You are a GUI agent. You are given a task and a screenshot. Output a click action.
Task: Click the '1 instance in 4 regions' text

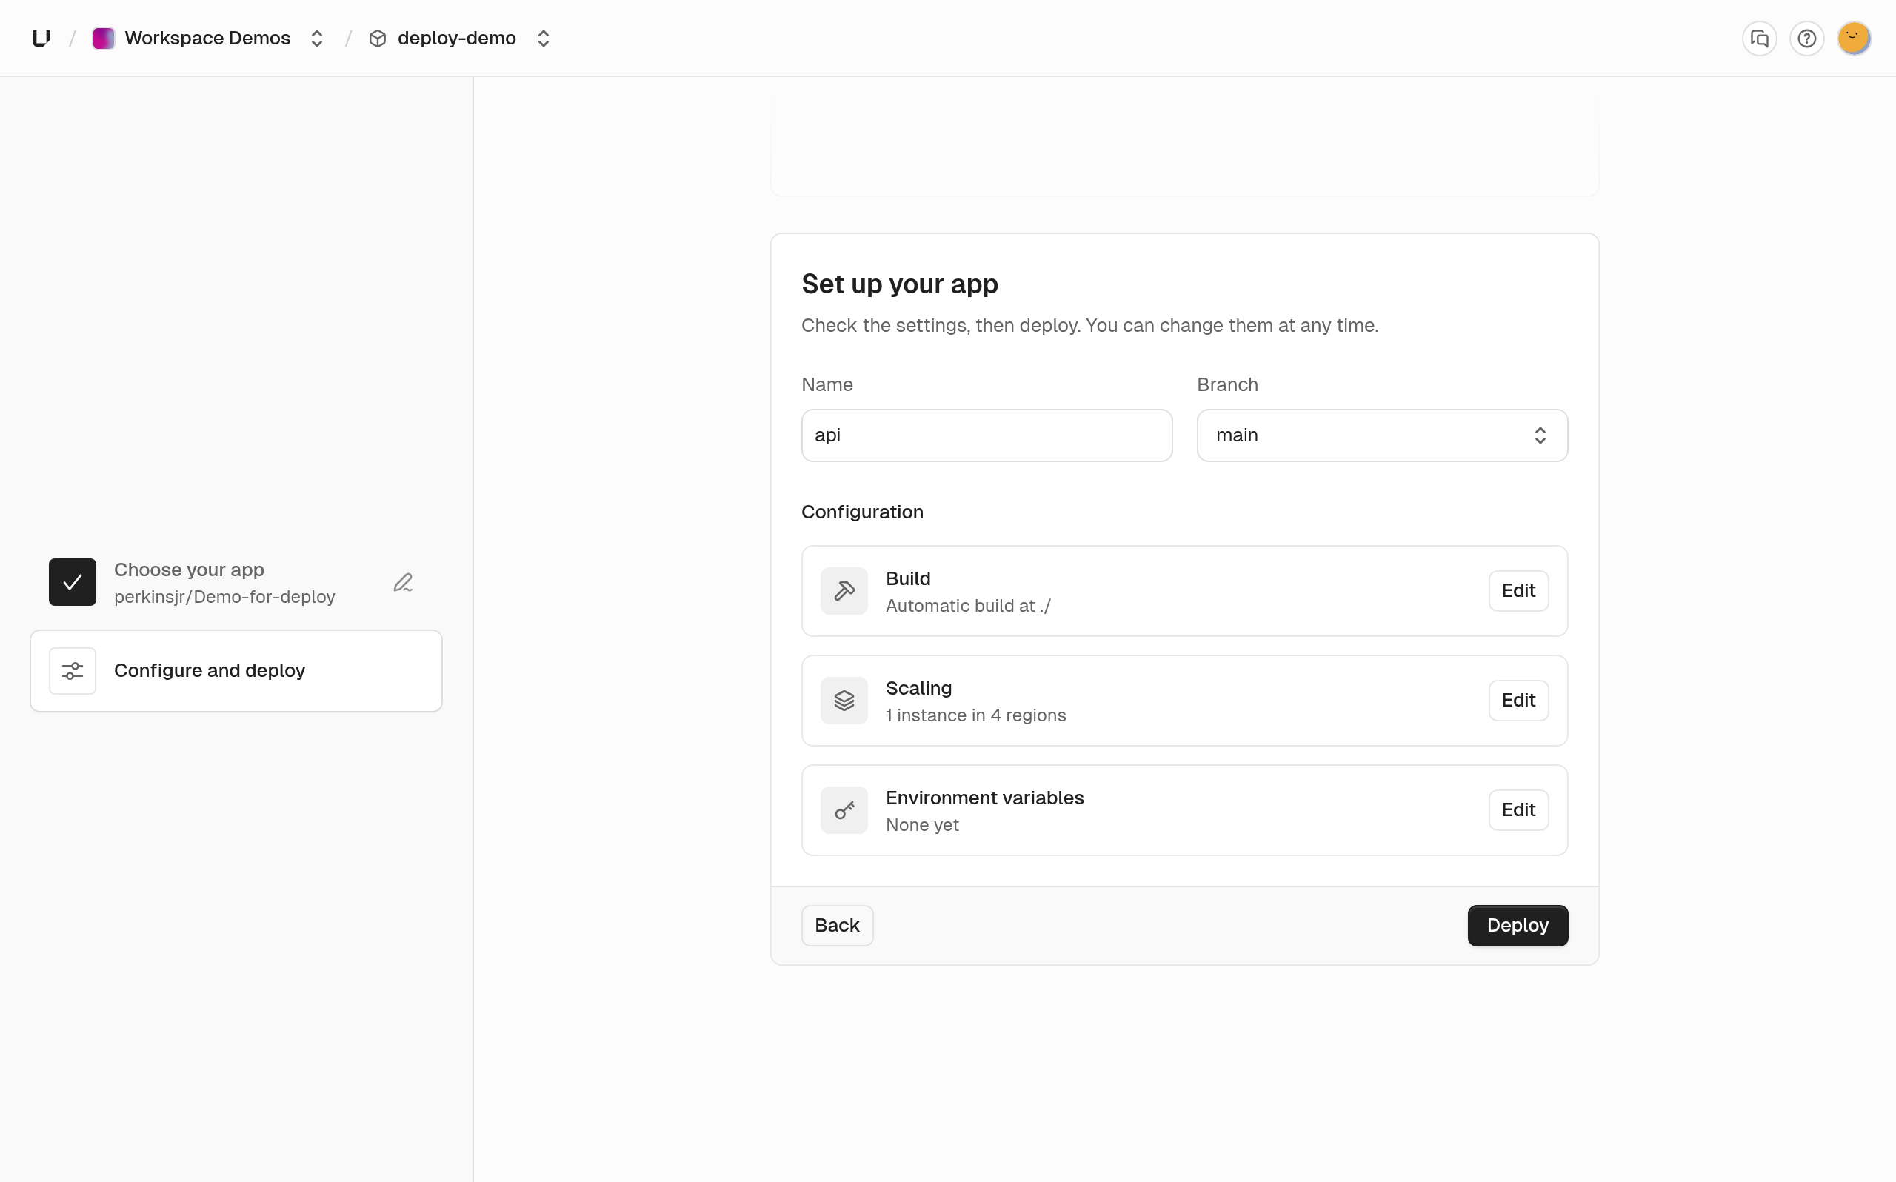[975, 715]
